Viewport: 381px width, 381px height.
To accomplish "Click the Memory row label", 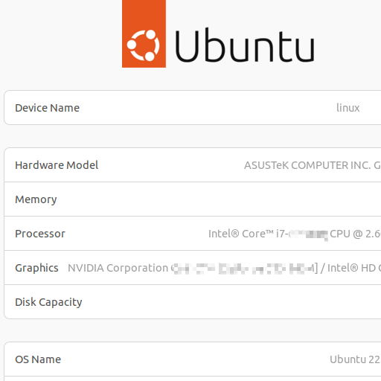I will click(x=36, y=199).
